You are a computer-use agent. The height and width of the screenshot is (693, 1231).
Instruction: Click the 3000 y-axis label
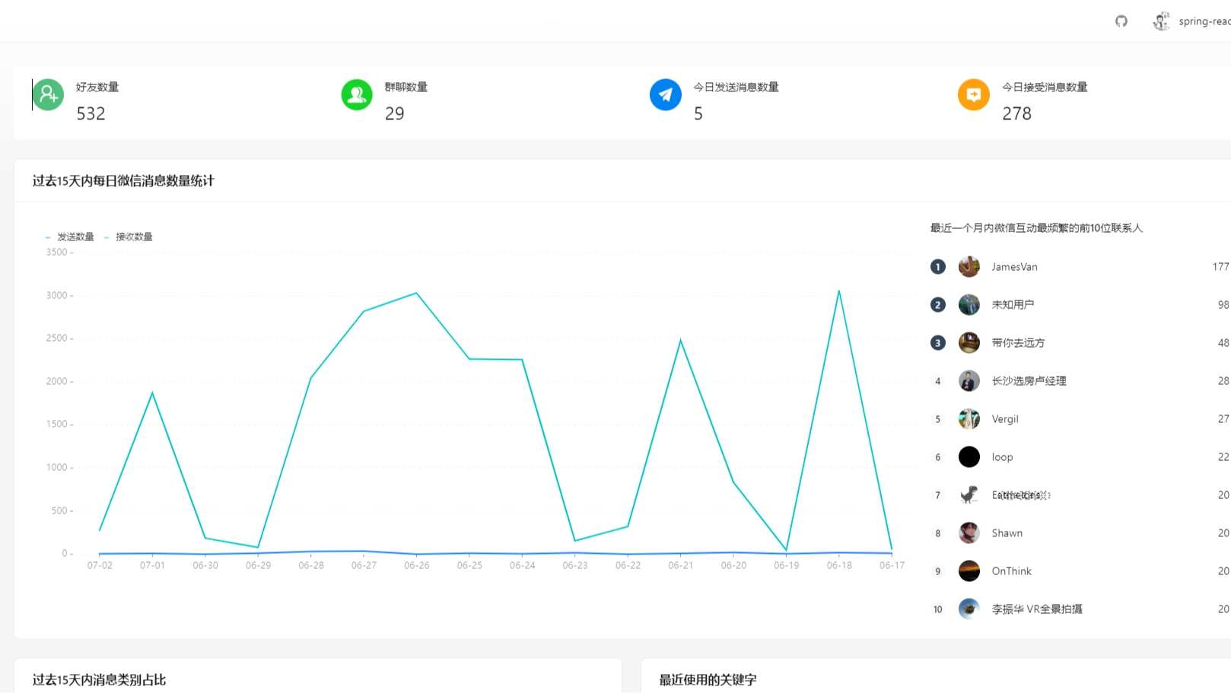(x=56, y=295)
